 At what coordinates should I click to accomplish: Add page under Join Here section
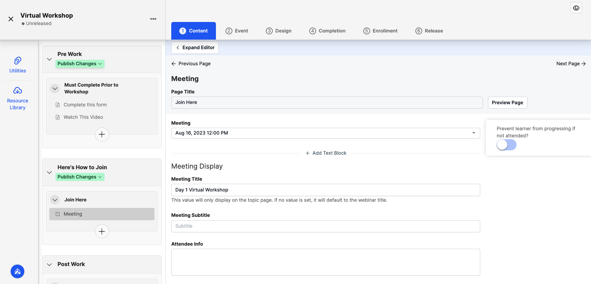click(x=102, y=231)
